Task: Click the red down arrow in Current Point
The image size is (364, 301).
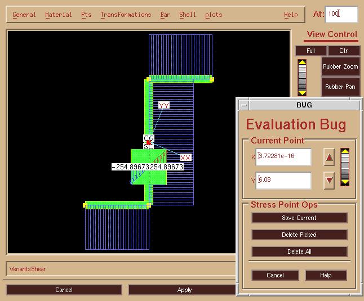Action: 330,181
